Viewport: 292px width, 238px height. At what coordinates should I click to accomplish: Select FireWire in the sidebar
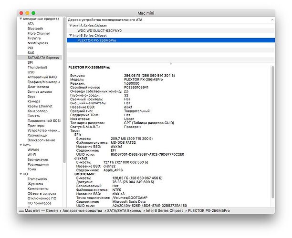coord(34,38)
